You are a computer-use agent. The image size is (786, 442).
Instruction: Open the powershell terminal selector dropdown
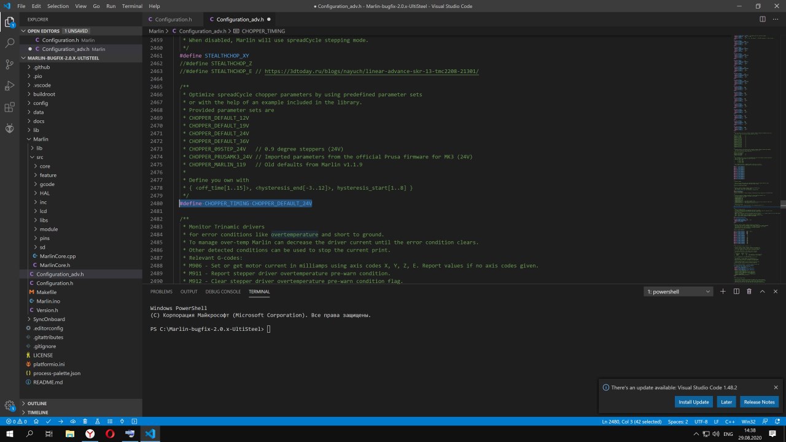[x=679, y=292]
